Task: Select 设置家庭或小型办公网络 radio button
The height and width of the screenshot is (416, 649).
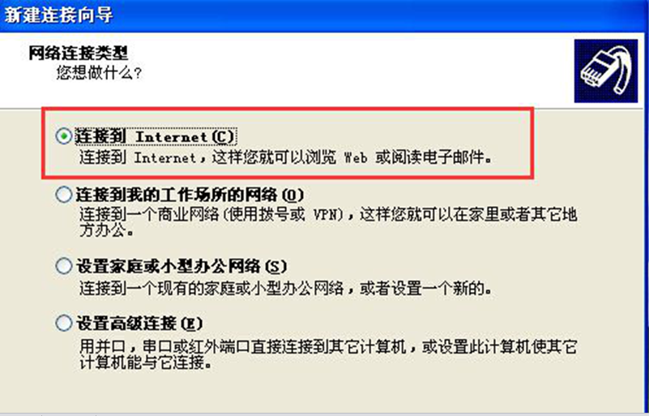Action: click(x=64, y=266)
